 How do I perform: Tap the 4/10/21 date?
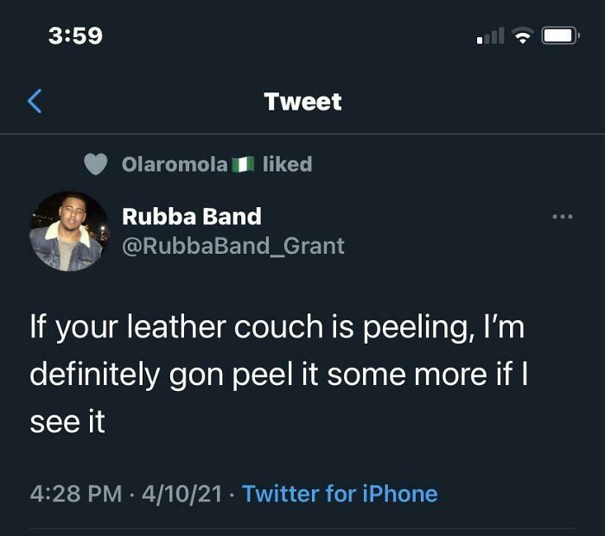(x=181, y=494)
